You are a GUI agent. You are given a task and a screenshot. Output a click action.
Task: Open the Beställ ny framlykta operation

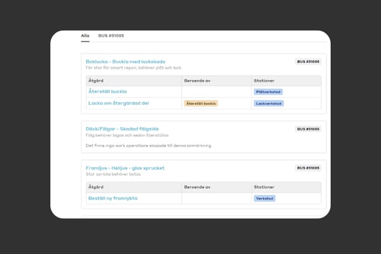[x=113, y=198]
